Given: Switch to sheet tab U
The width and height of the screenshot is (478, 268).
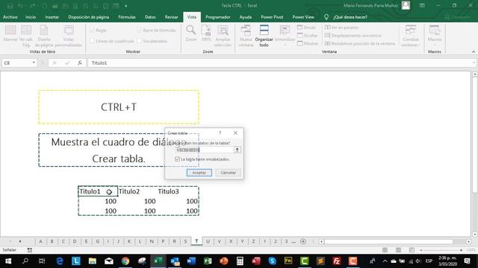Looking at the screenshot, I should [x=208, y=241].
